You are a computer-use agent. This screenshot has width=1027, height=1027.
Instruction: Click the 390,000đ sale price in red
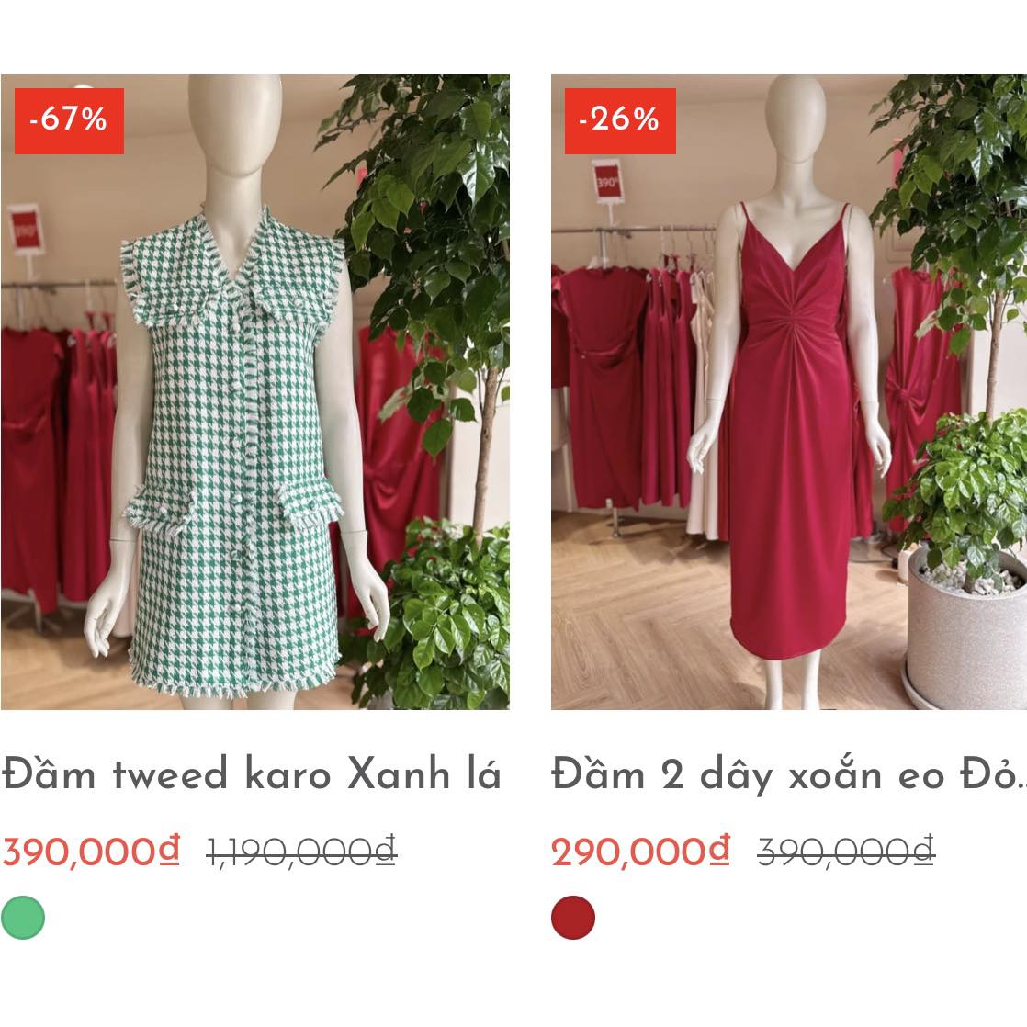(x=90, y=852)
